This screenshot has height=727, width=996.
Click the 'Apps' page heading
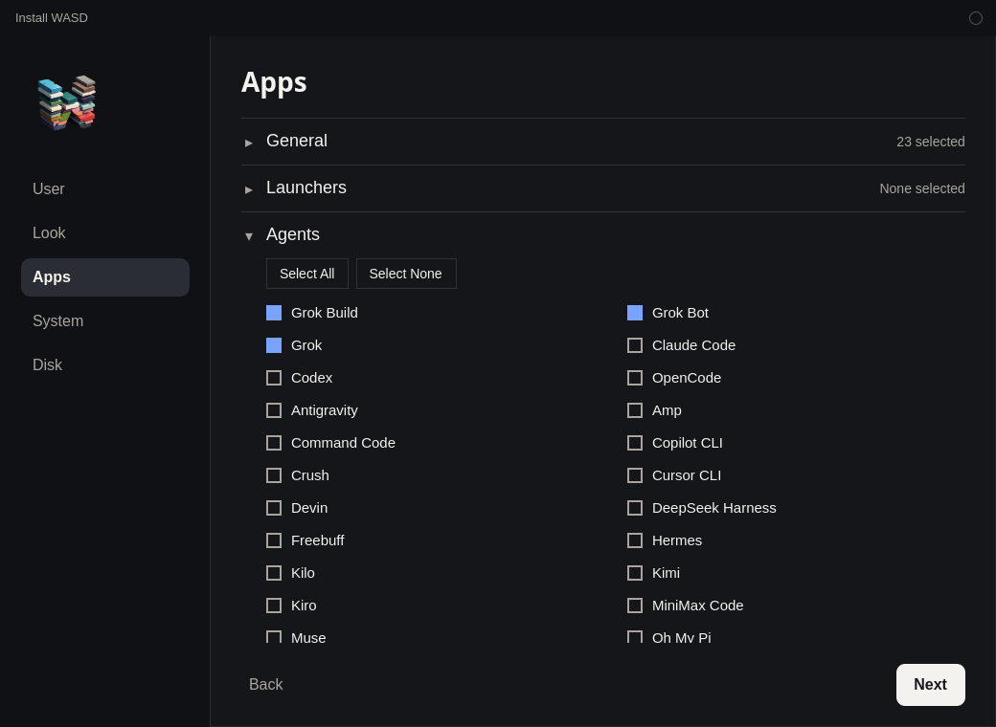coord(274,82)
